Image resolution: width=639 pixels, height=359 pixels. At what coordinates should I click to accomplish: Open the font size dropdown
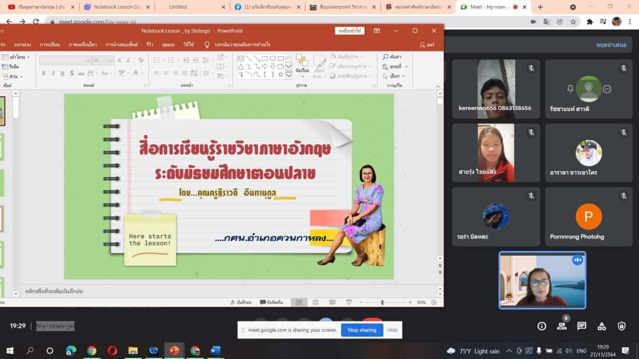[x=111, y=60]
